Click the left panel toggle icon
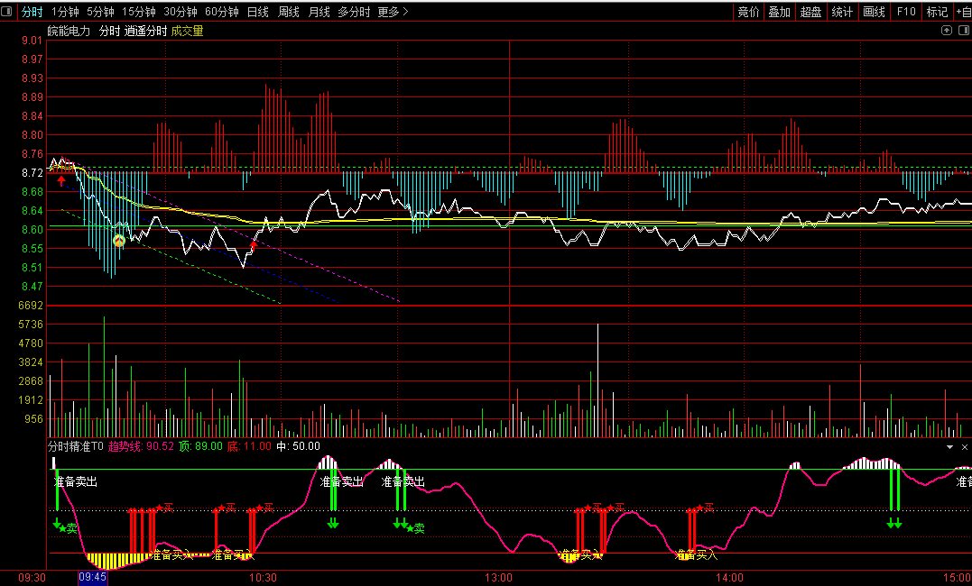Screen dimensions: 972x586 pos(8,12)
